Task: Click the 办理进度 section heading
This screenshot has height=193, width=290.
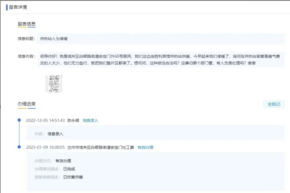Action: click(26, 104)
